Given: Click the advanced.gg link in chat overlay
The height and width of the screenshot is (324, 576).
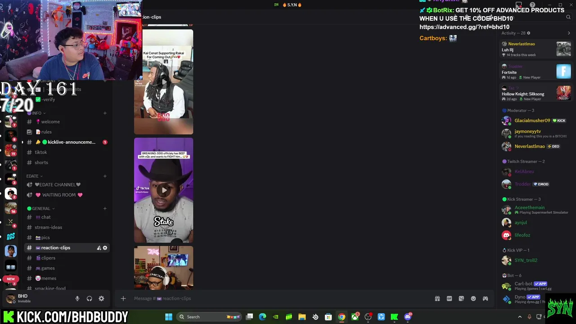Looking at the screenshot, I should (x=464, y=27).
